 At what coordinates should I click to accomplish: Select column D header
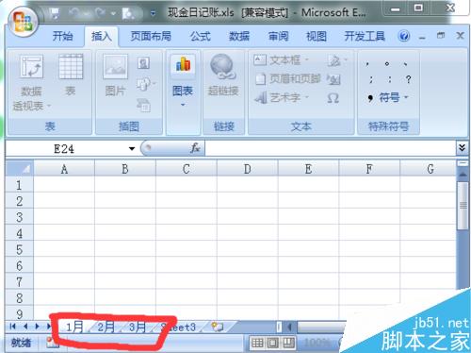point(248,169)
